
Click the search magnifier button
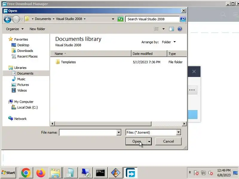tap(183, 19)
